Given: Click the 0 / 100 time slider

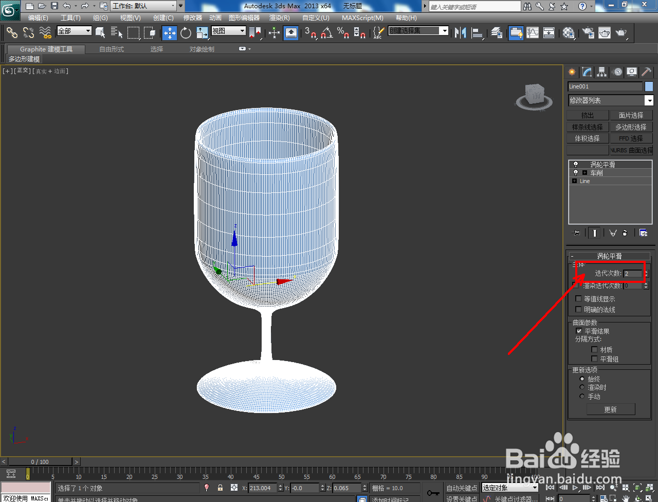Looking at the screenshot, I should pyautogui.click(x=40, y=461).
